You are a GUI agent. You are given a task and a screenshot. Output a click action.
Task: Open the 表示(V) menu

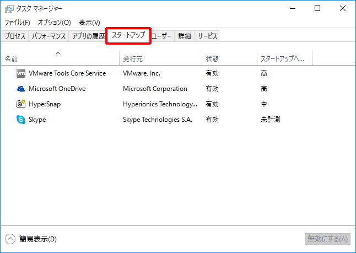tap(89, 23)
